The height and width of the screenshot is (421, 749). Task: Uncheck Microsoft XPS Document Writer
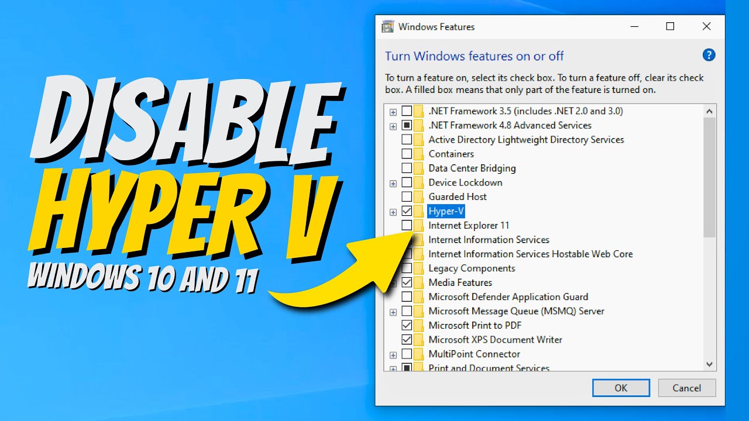(x=407, y=340)
